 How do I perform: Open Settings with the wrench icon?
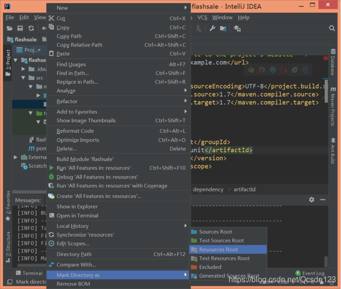(x=212, y=28)
